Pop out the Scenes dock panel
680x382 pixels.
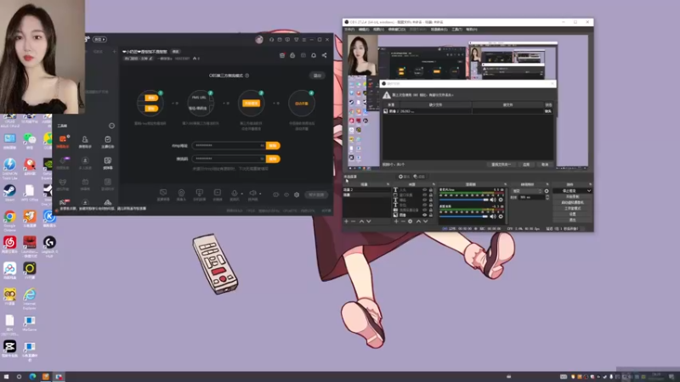pos(388,184)
